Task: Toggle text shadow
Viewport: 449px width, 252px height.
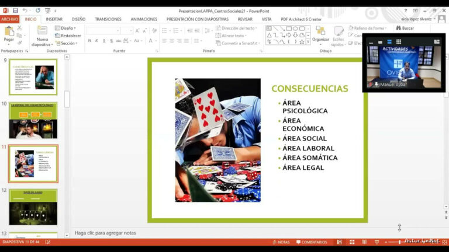Action: click(111, 41)
